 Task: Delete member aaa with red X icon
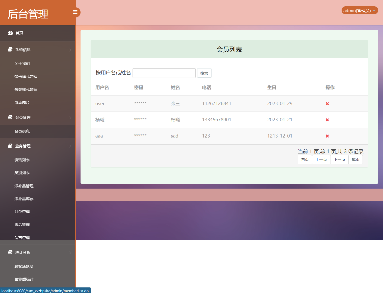pos(327,136)
